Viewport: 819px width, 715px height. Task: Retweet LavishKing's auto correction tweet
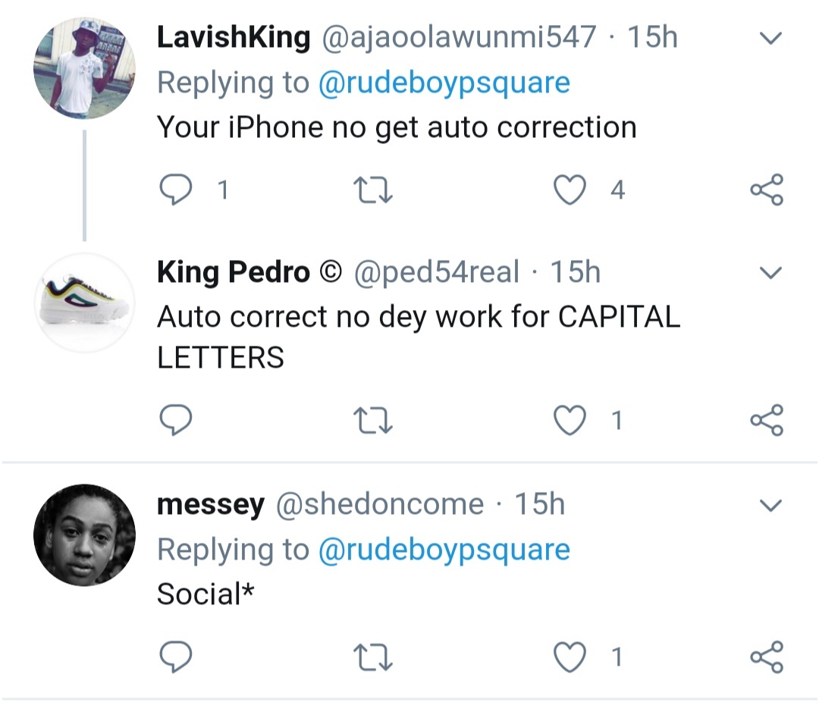coord(374,190)
